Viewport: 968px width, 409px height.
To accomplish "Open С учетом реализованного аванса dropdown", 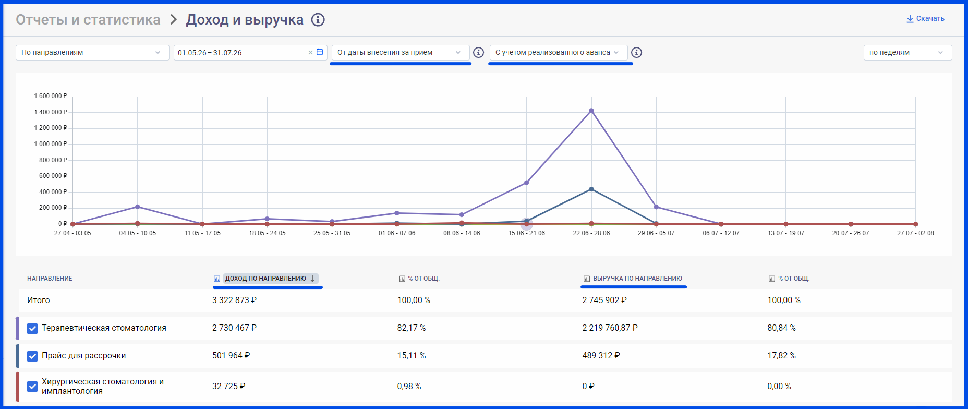I will point(558,53).
